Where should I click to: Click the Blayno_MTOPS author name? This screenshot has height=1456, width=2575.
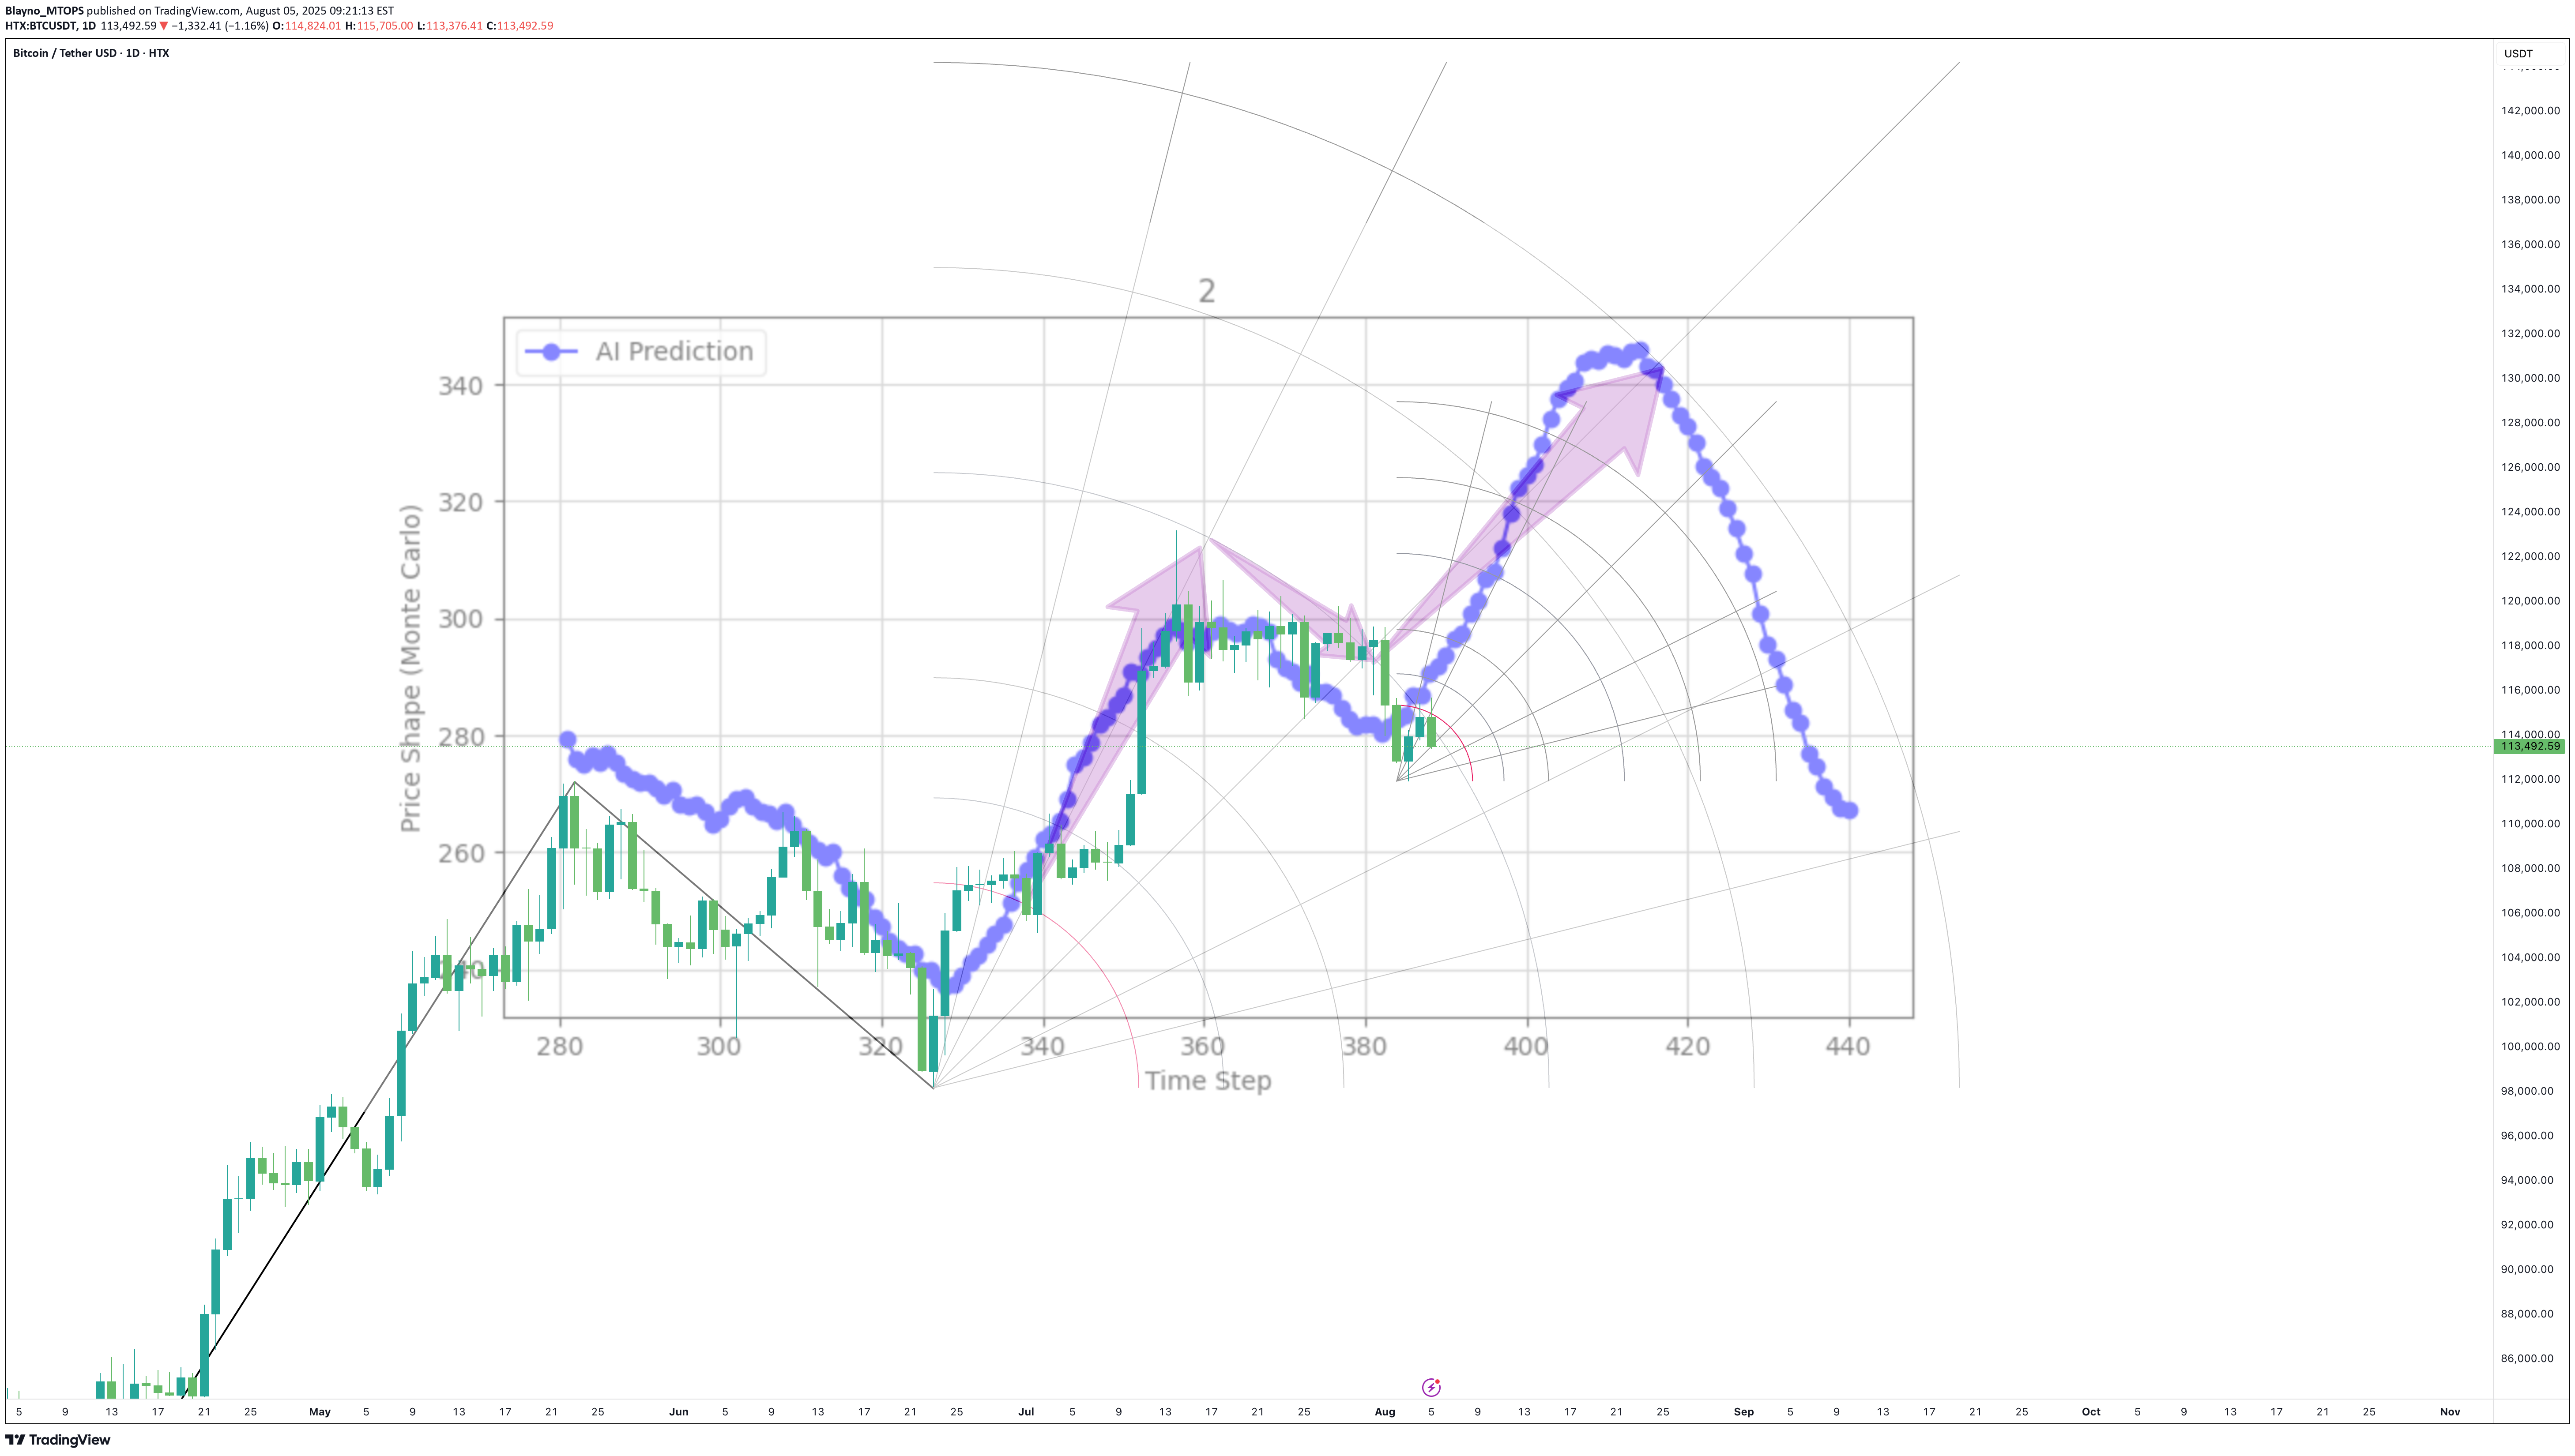45,11
